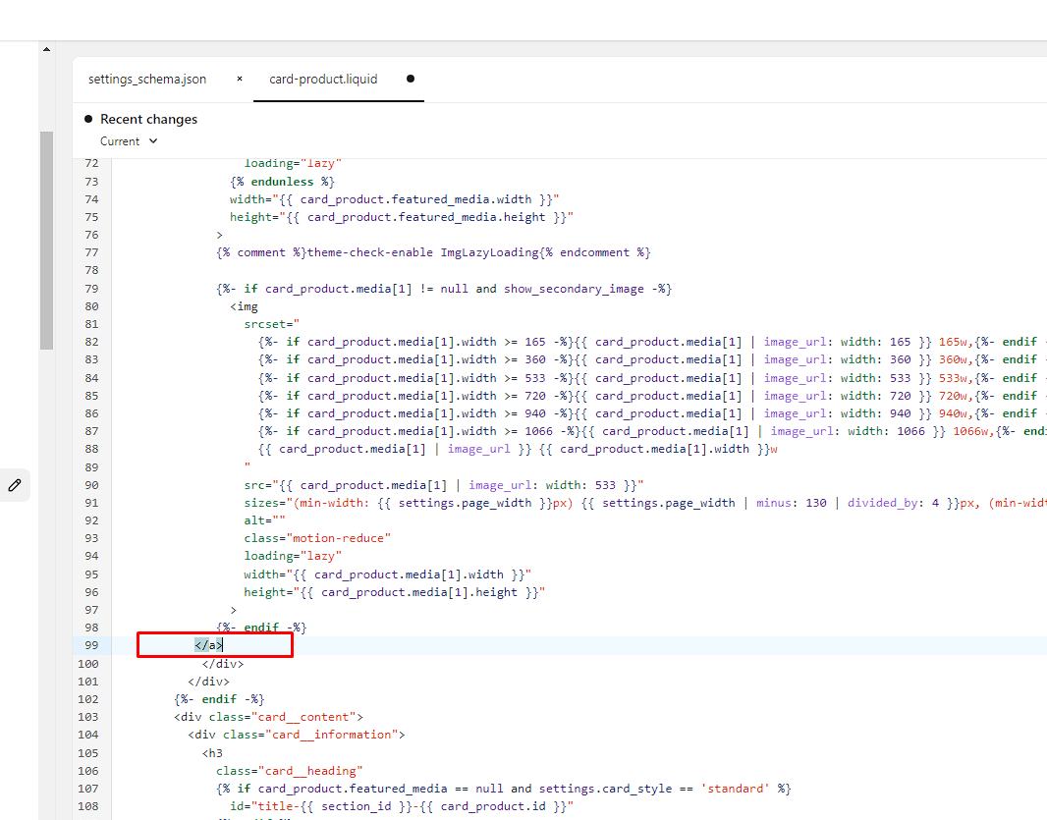Click the Recent changes heading
The image size is (1047, 820).
[149, 119]
